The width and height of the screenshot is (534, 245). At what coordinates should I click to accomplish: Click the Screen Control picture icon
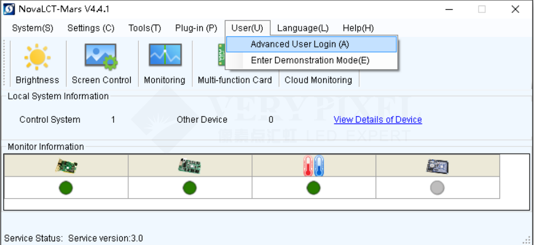(101, 57)
